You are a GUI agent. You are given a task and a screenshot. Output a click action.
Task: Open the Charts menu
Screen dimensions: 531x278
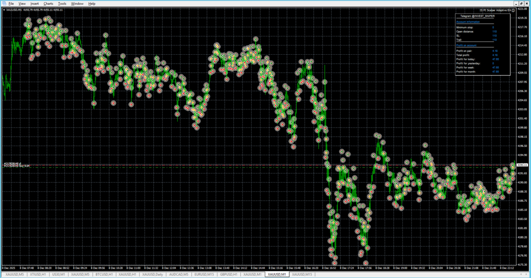(48, 4)
